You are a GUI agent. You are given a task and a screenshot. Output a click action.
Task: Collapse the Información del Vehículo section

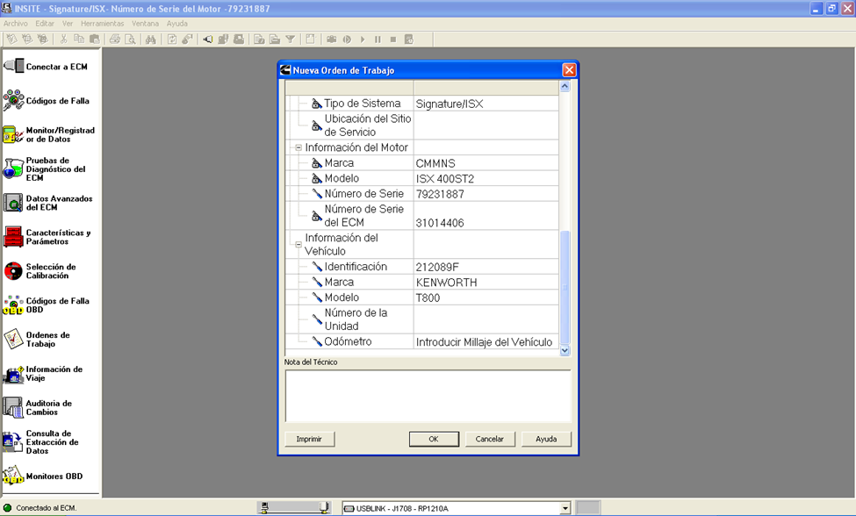coord(299,245)
